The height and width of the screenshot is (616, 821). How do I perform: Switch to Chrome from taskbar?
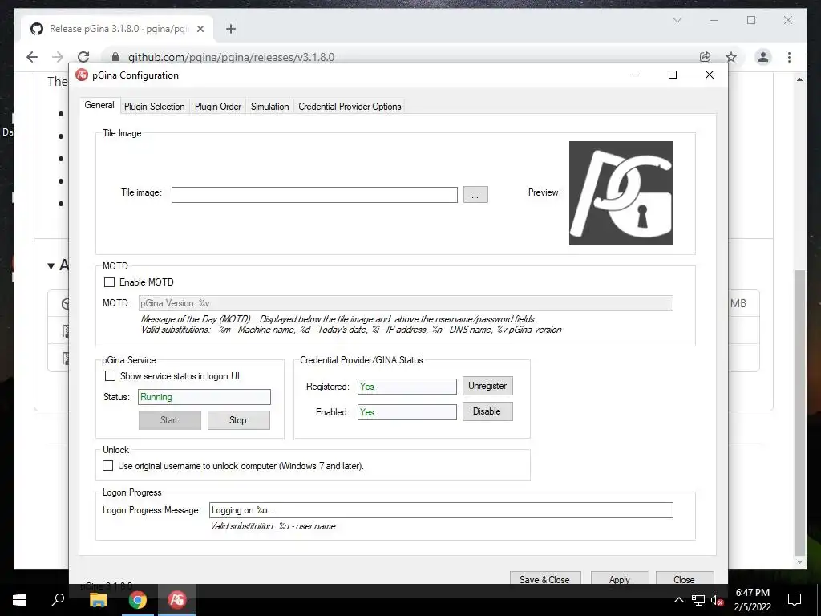coord(138,600)
